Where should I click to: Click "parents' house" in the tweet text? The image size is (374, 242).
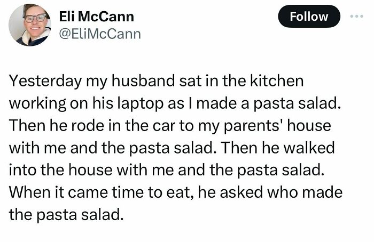(x=291, y=127)
